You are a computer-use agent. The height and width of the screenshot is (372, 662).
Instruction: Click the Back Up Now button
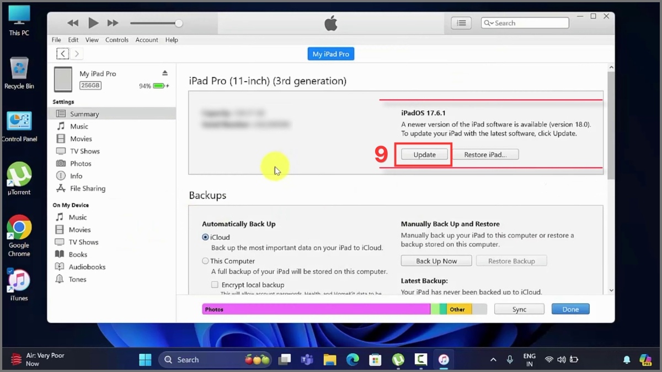coord(436,261)
